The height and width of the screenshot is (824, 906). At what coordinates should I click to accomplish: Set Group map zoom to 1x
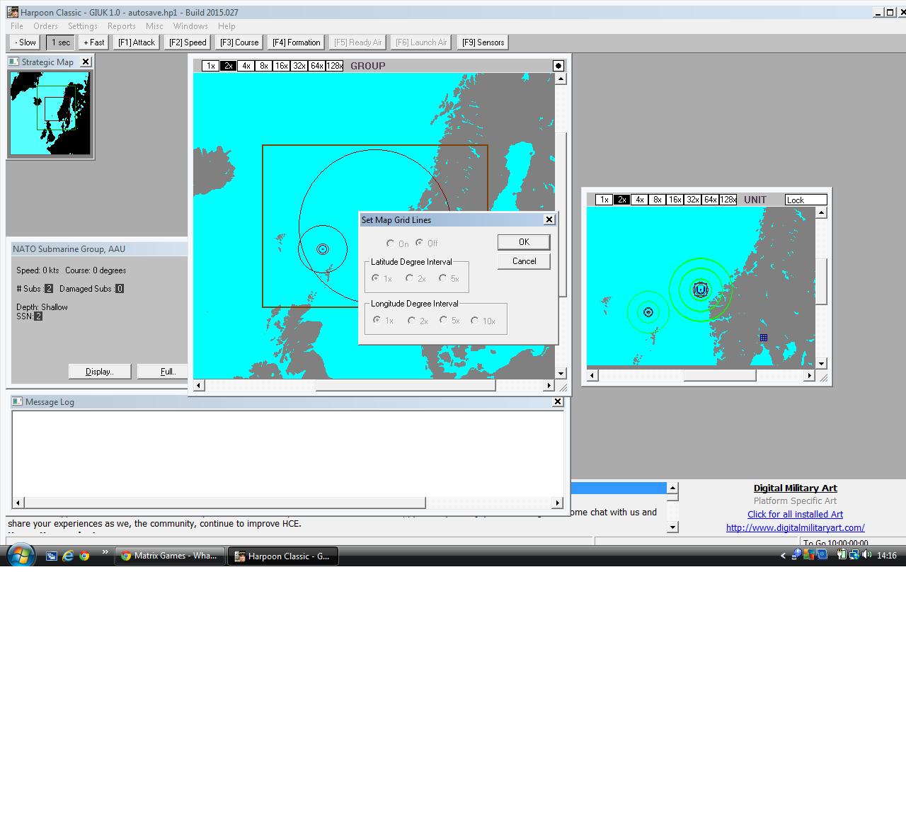(210, 66)
